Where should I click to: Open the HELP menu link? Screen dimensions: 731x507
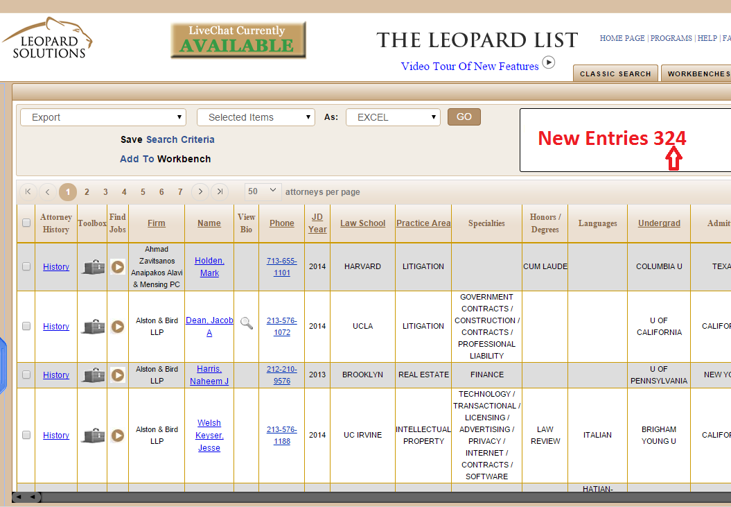point(707,38)
